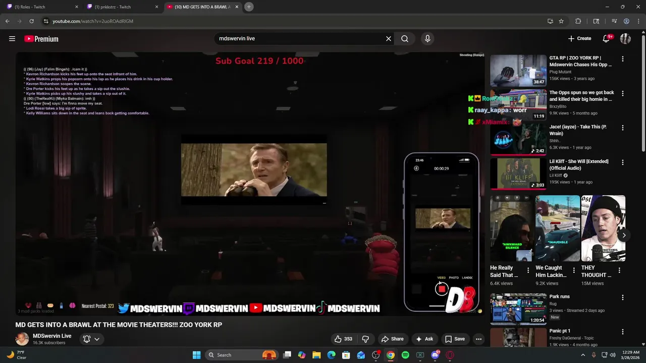Open volume icon in system tray
Viewport: 646px width, 363px height.
pyautogui.click(x=612, y=355)
